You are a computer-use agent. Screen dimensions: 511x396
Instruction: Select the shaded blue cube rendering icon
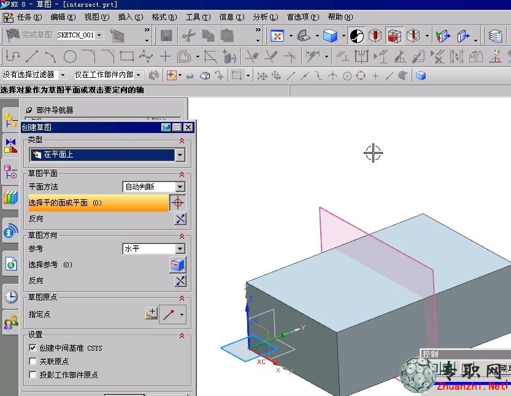click(x=330, y=36)
